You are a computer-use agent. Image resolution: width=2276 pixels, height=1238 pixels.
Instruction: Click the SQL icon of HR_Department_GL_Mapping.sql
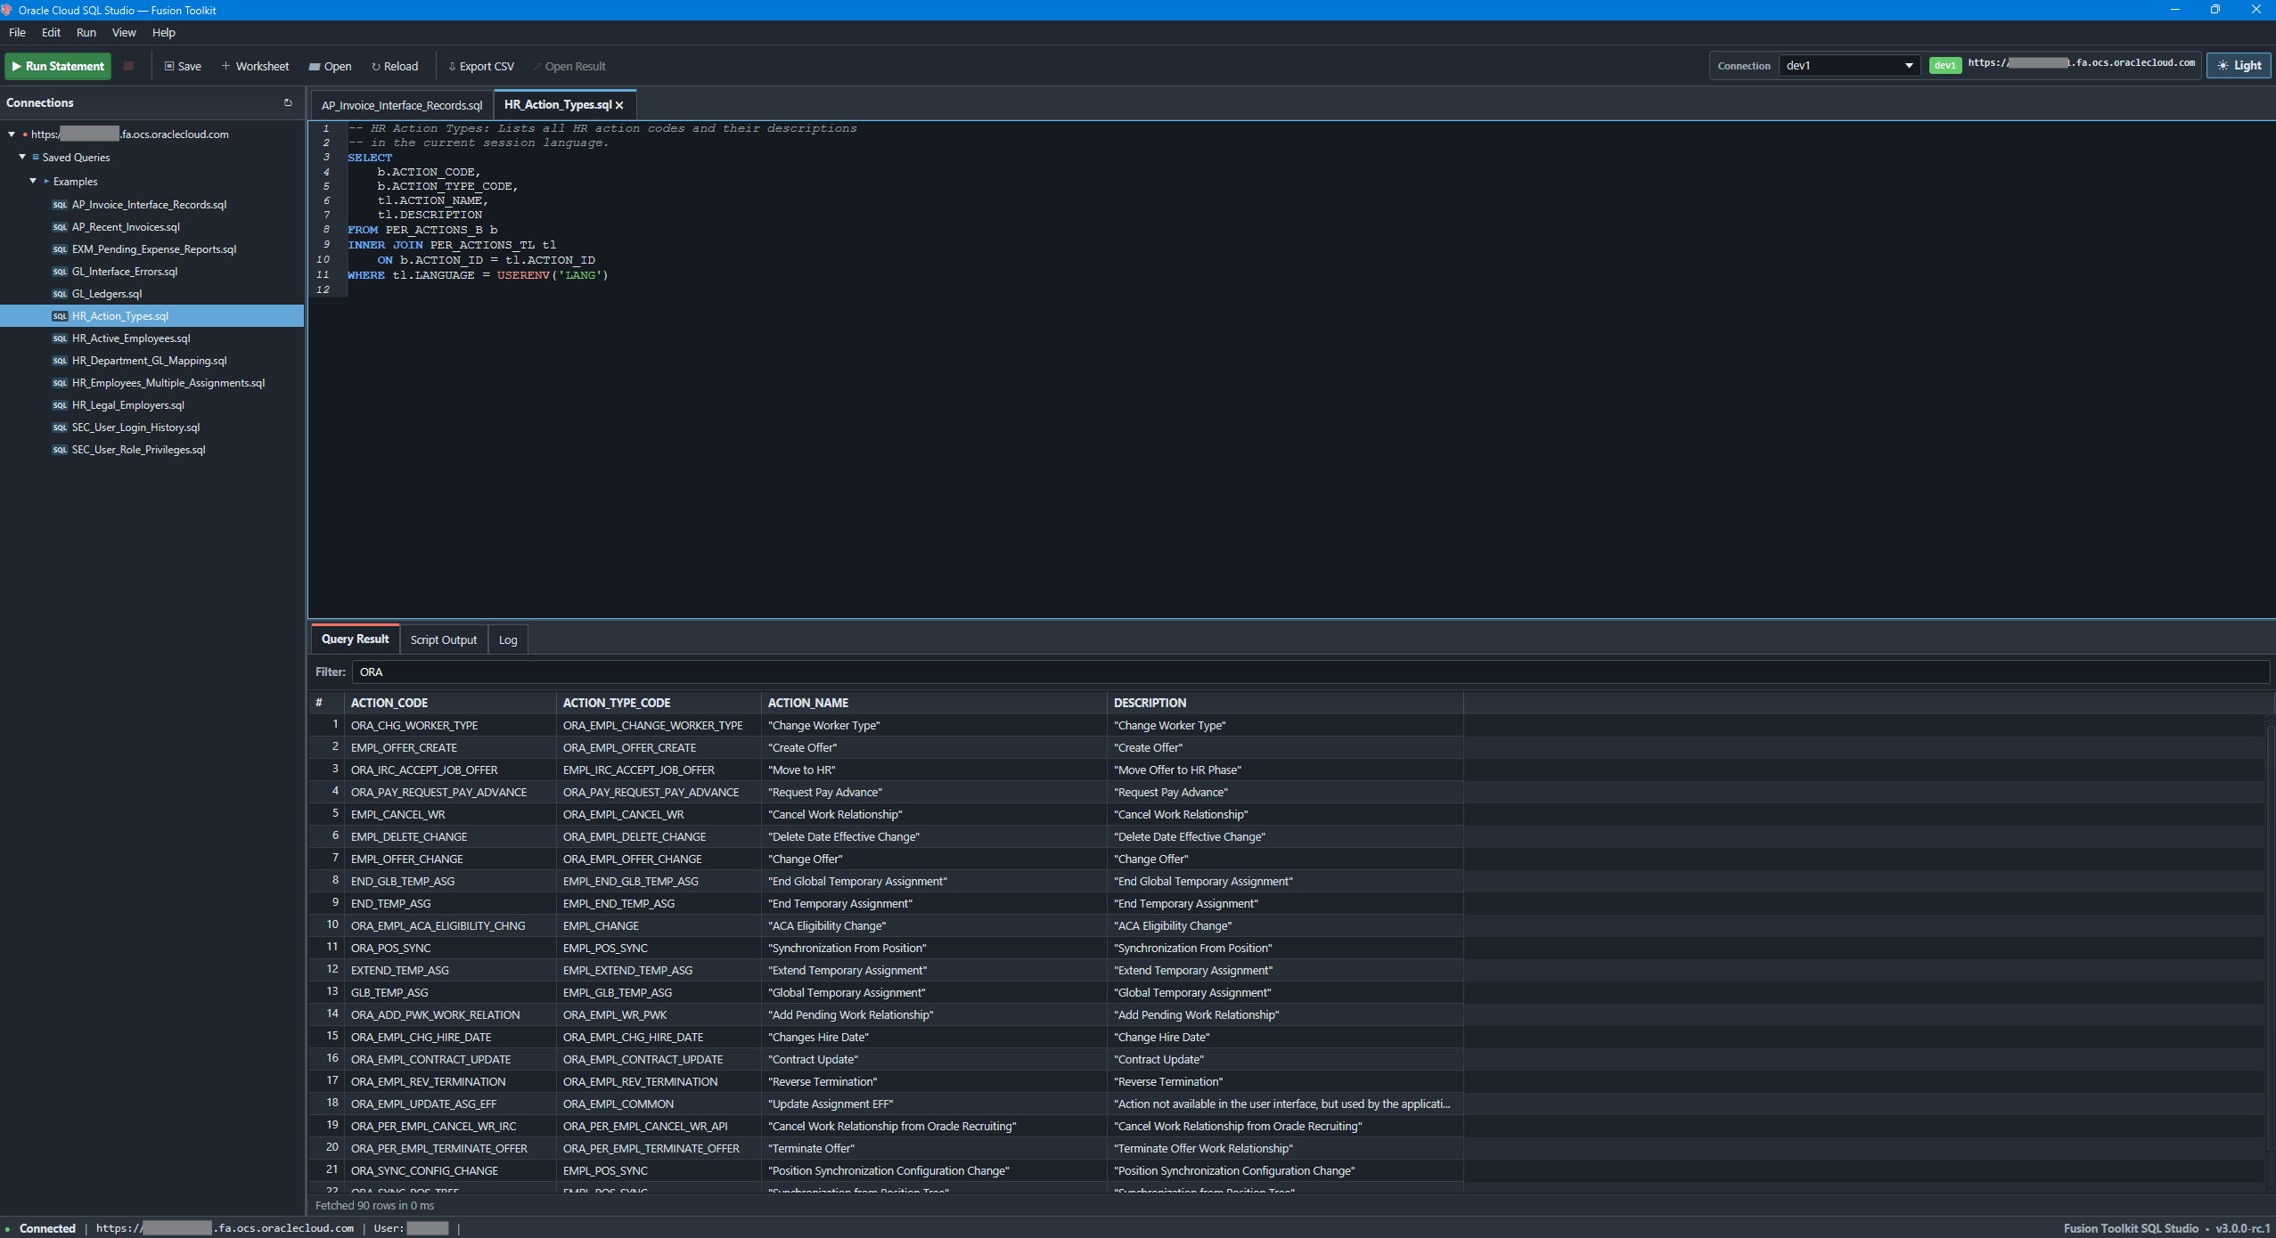[x=60, y=361]
